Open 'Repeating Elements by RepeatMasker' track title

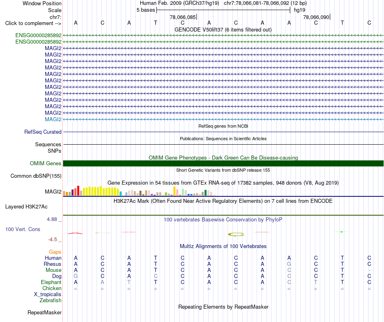[223, 307]
